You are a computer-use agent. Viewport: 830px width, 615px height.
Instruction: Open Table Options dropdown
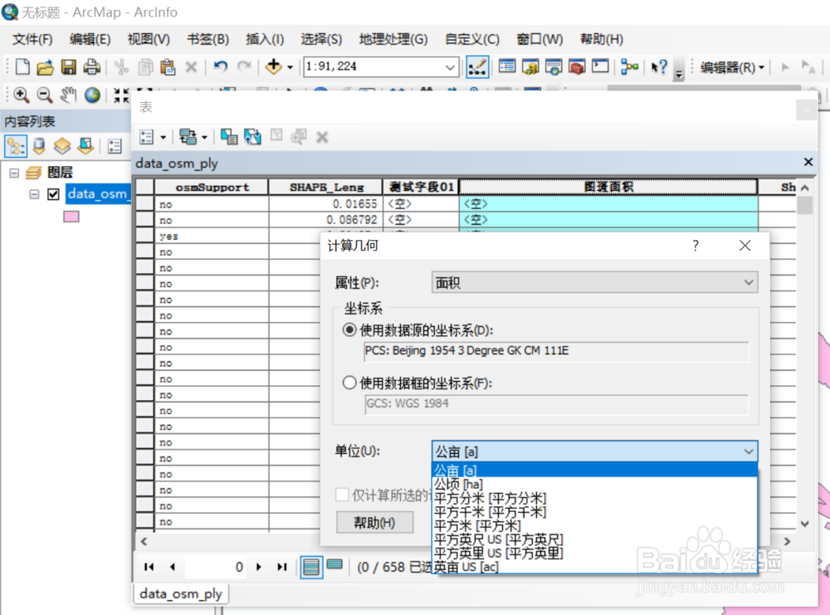point(153,137)
